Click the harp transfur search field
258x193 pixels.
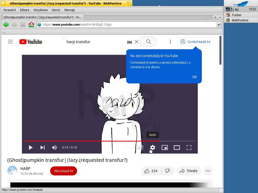pyautogui.click(x=95, y=42)
